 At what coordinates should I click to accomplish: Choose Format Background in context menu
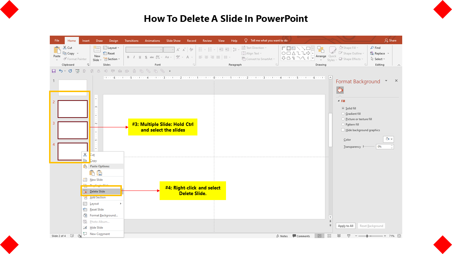[x=102, y=215]
